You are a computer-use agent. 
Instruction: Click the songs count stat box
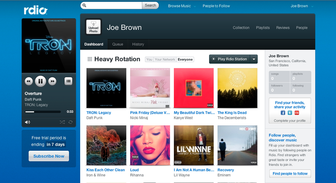pos(279,76)
